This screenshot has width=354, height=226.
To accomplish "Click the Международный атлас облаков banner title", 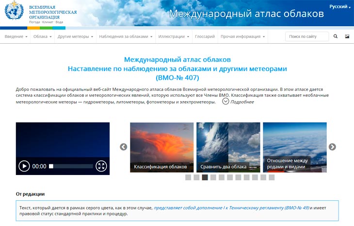I will click(x=246, y=14).
